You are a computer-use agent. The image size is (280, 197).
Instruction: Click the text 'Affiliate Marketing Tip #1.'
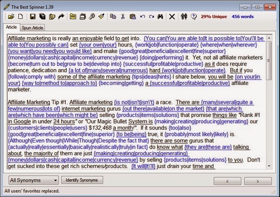tap(38, 102)
